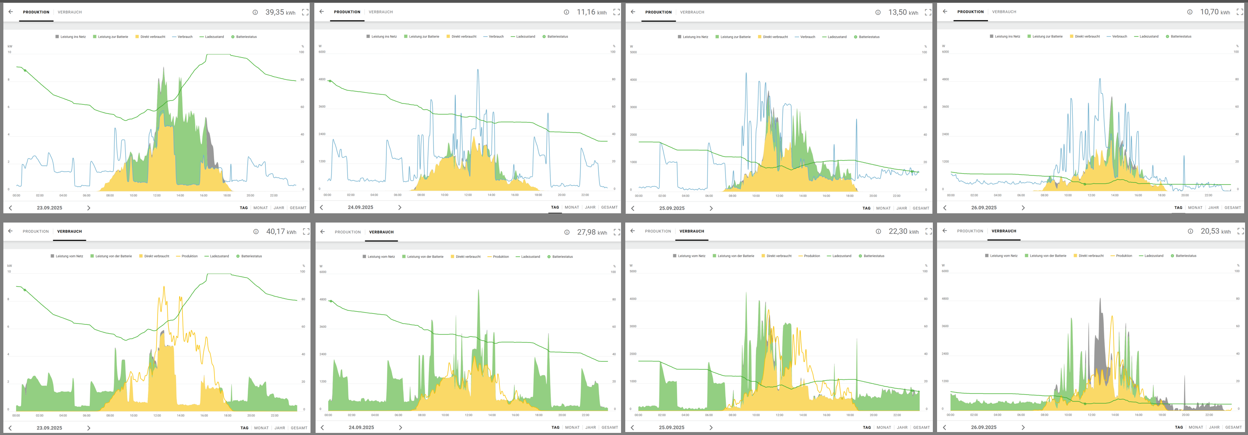Open info icon beside 40,17 kWh
1248x435 pixels.
tap(256, 232)
